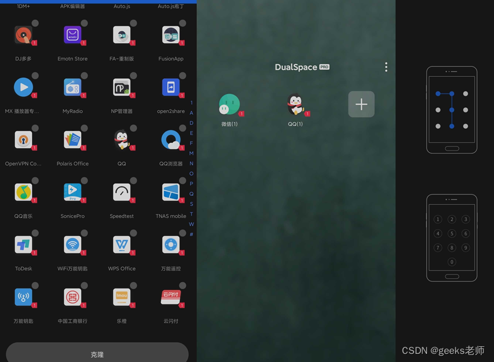The height and width of the screenshot is (362, 494).
Task: Tap the FusionApp icon
Action: point(171,35)
